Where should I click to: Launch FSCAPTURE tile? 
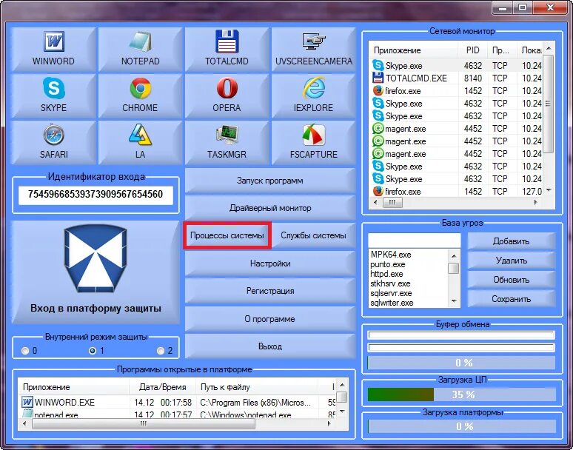pyautogui.click(x=314, y=142)
